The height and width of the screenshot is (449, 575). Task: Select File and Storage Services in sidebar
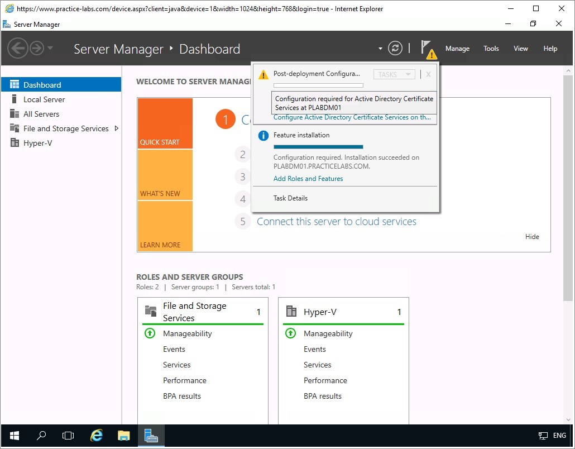coord(61,128)
